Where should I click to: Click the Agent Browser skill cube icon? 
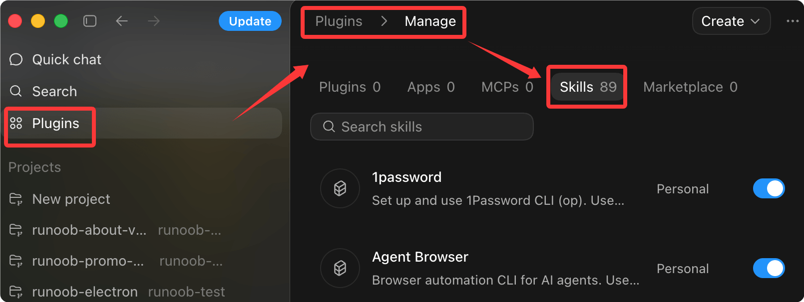coord(340,268)
